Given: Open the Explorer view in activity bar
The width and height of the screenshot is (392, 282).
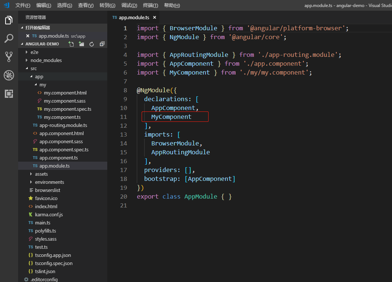Looking at the screenshot, I should coord(9,20).
